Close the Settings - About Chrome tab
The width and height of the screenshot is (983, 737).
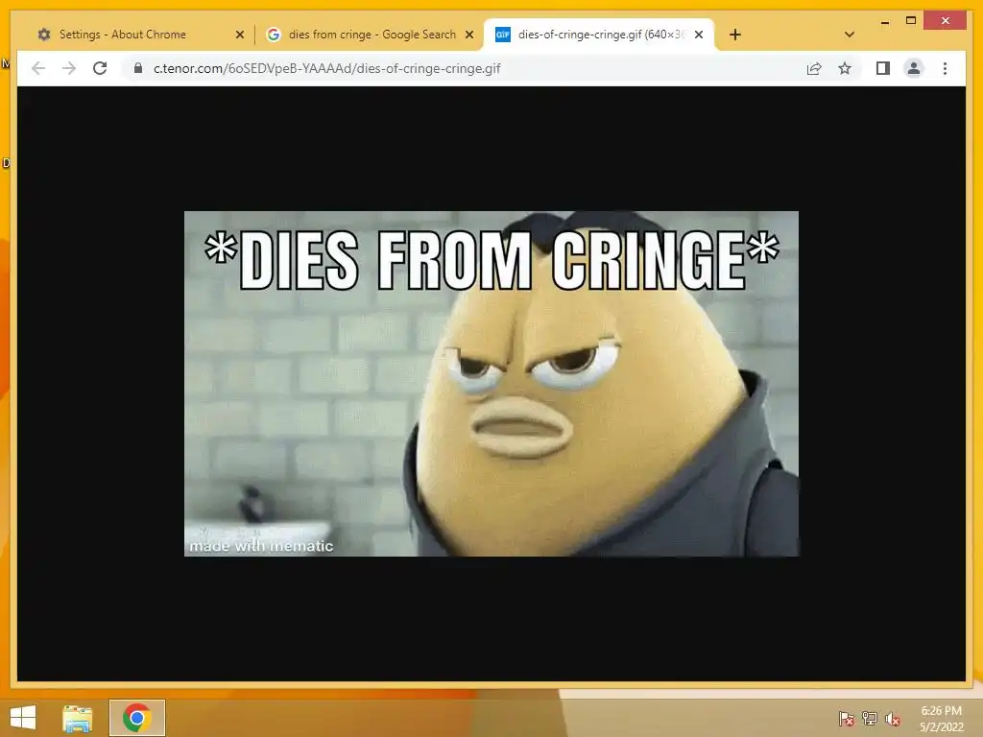coord(239,36)
